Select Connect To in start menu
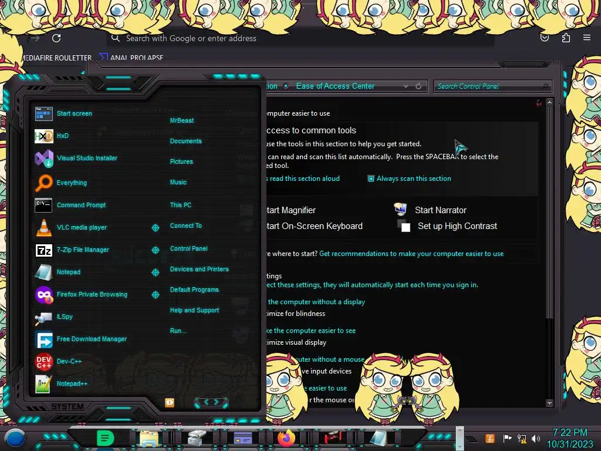This screenshot has height=451, width=601. pos(185,226)
